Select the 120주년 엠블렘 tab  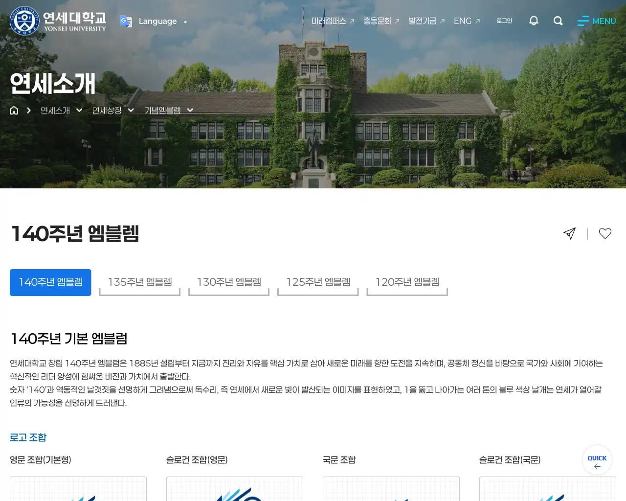point(407,282)
